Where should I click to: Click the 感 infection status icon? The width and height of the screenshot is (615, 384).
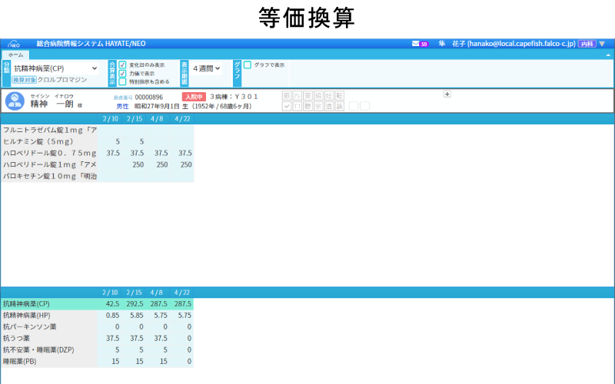pos(287,95)
